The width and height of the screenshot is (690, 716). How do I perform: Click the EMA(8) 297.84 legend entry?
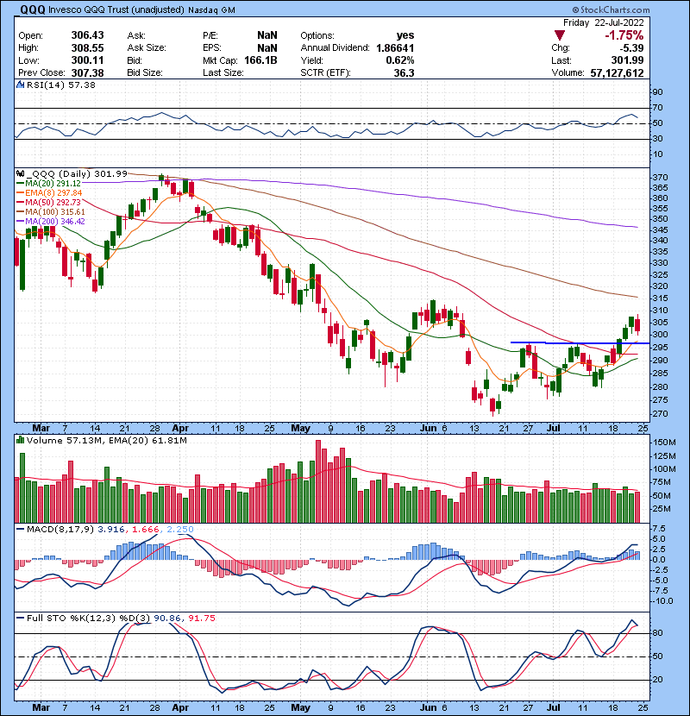pyautogui.click(x=53, y=192)
